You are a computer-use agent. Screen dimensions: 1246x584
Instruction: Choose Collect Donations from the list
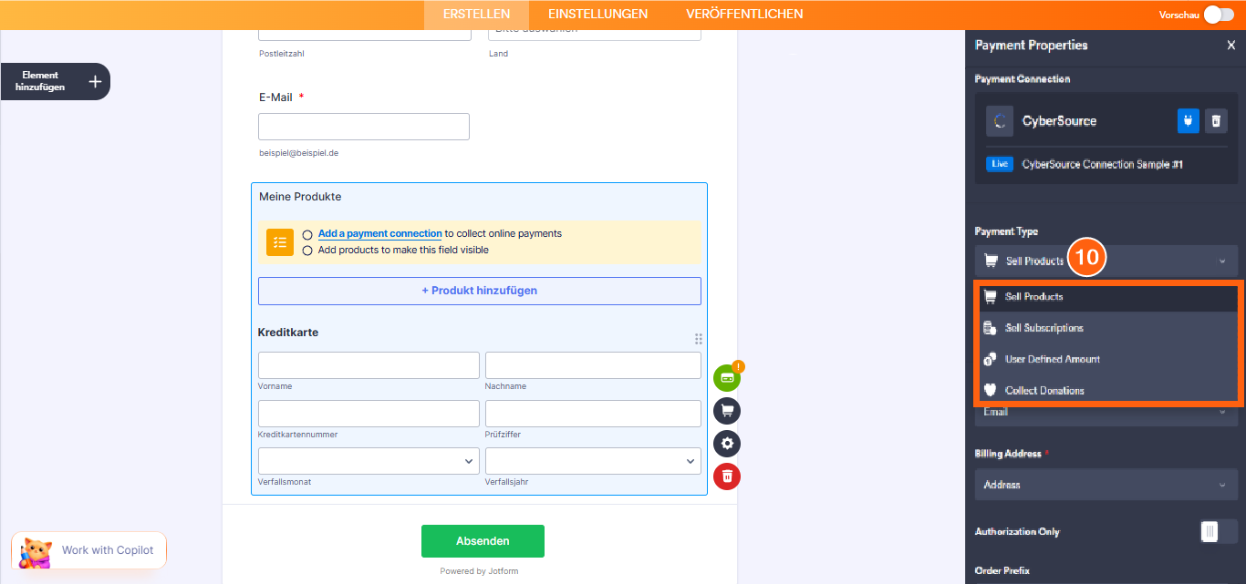pyautogui.click(x=1046, y=390)
